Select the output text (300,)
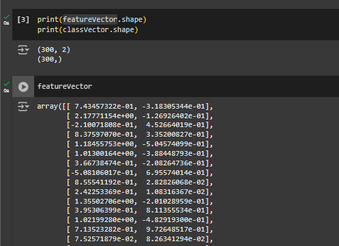The image size is (339, 246). tap(50, 59)
